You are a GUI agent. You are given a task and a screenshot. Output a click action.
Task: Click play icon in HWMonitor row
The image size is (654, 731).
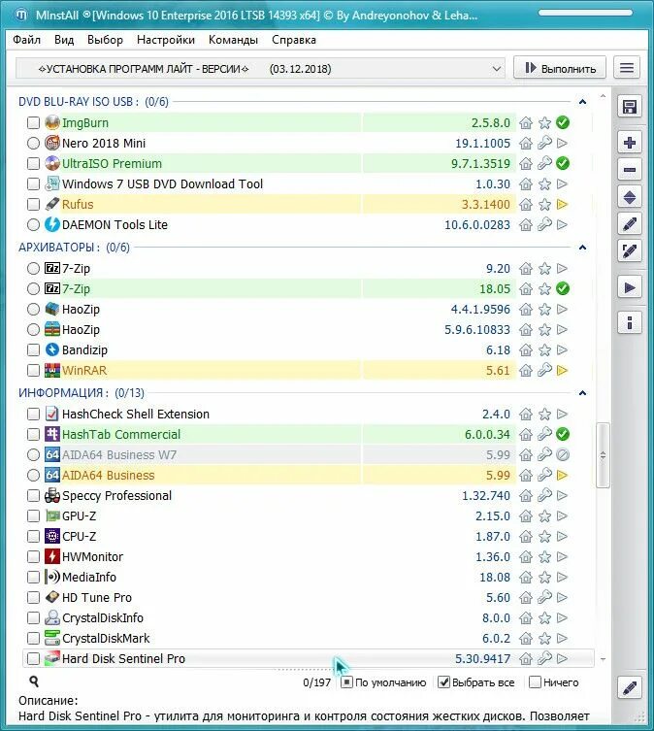562,556
